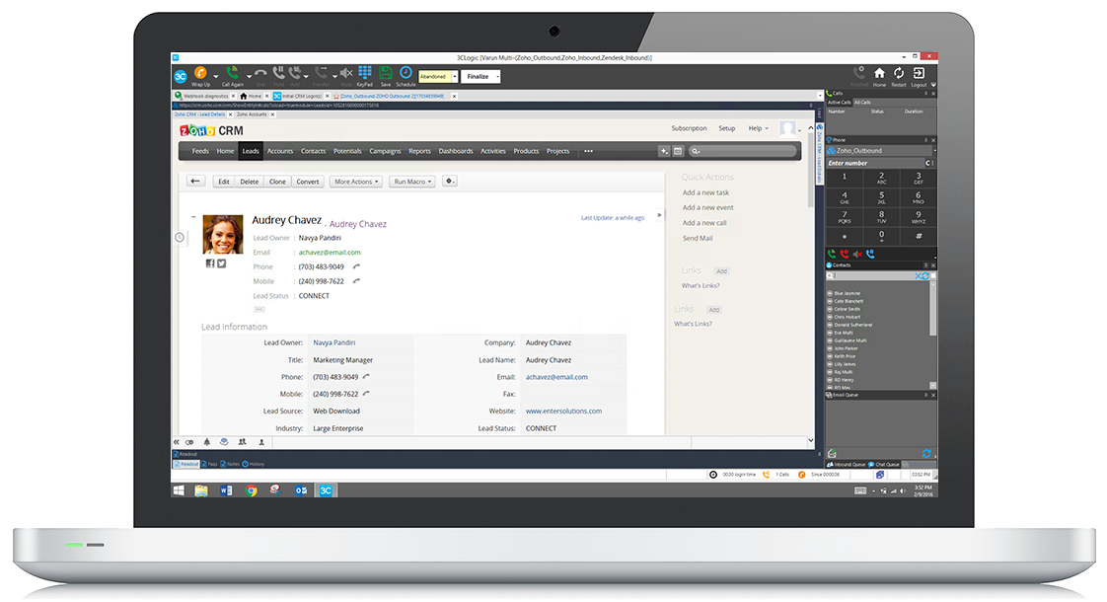Click the Restart icon in top toolbar
Image resolution: width=1107 pixels, height=602 pixels.
(x=899, y=74)
